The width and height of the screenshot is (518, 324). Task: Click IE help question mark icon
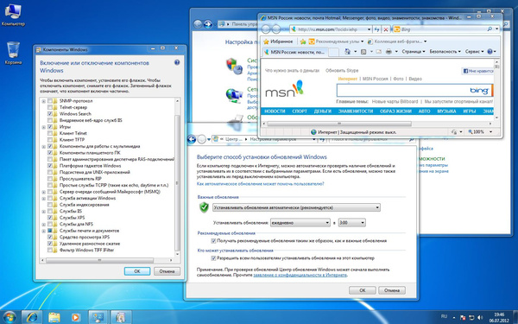[x=490, y=52]
